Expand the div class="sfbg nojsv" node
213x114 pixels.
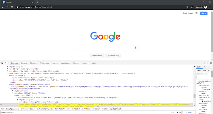pos(8,71)
